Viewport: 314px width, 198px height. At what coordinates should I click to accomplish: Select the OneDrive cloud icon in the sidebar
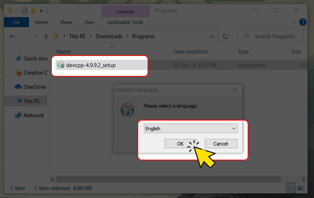point(18,87)
